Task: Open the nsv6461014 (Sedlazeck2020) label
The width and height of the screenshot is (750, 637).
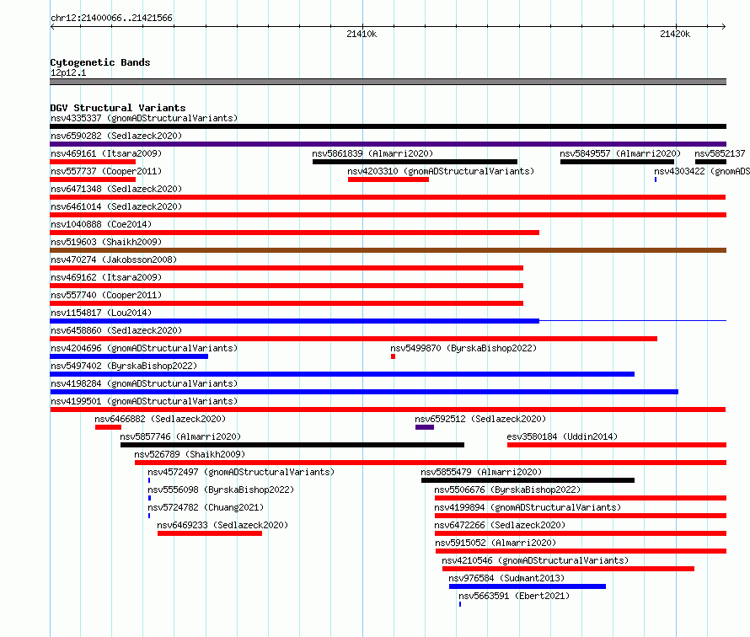Action: click(116, 206)
